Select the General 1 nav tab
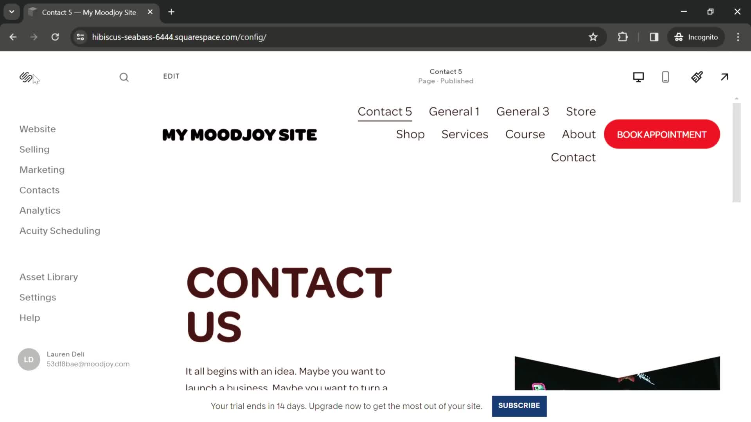This screenshot has width=751, height=422. (454, 111)
